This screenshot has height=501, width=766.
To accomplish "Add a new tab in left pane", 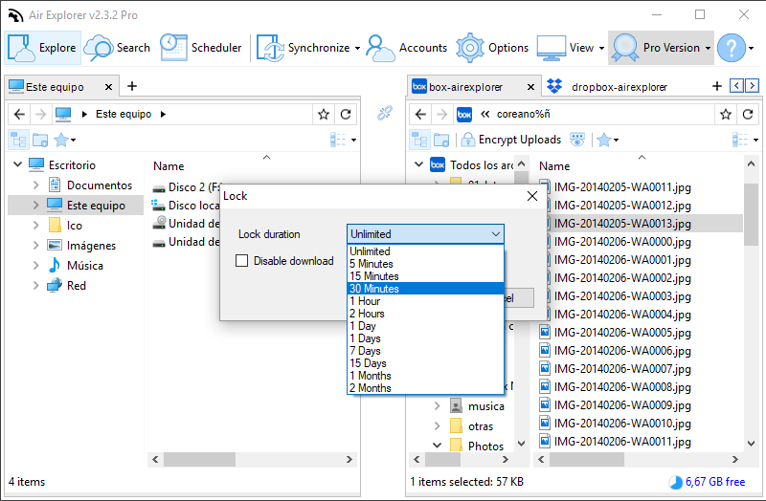I will point(132,86).
